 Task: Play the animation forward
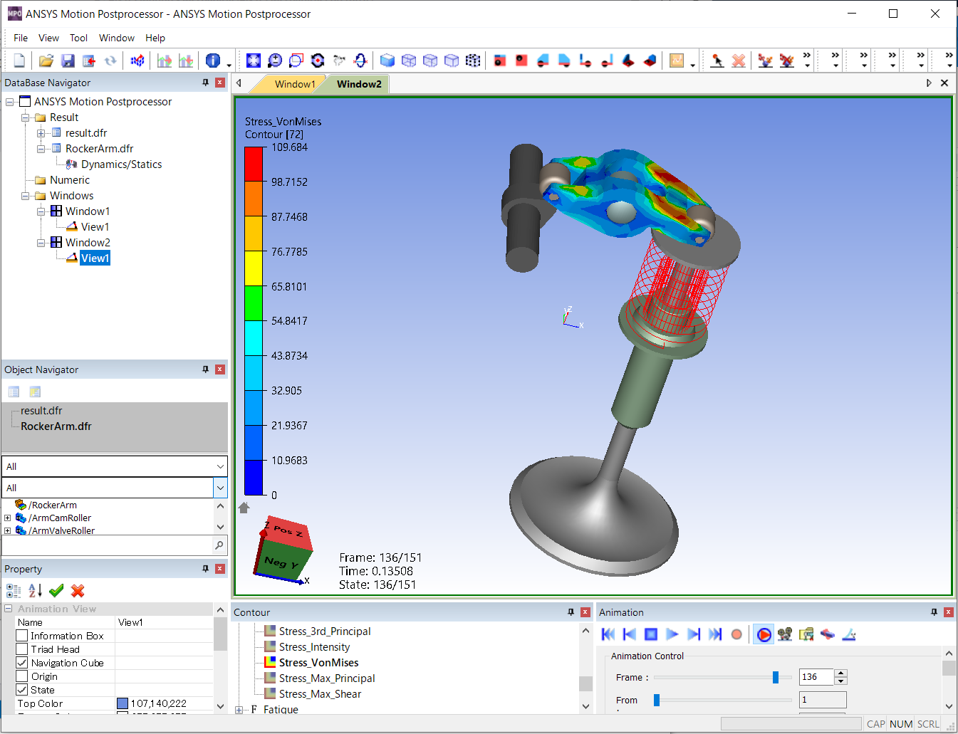point(672,634)
